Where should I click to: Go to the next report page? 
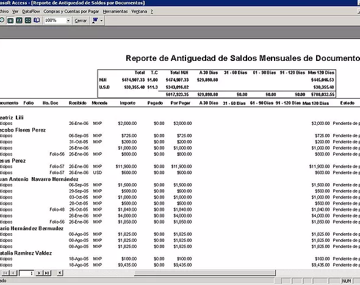click(39, 273)
